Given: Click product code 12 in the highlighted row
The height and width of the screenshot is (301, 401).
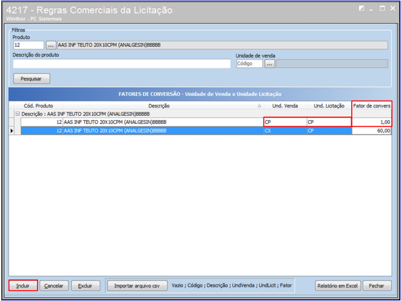Looking at the screenshot, I should pyautogui.click(x=42, y=131).
